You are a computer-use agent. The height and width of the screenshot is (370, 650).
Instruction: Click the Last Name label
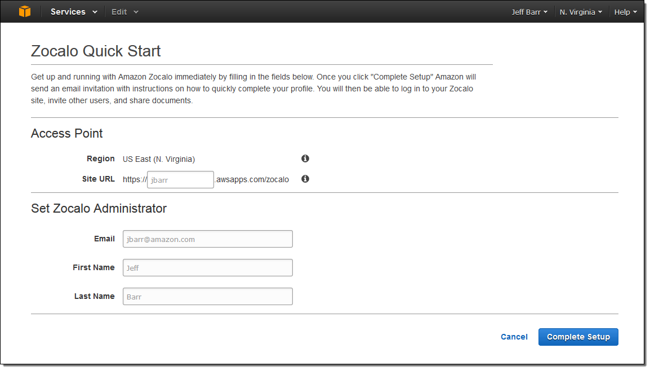click(94, 296)
